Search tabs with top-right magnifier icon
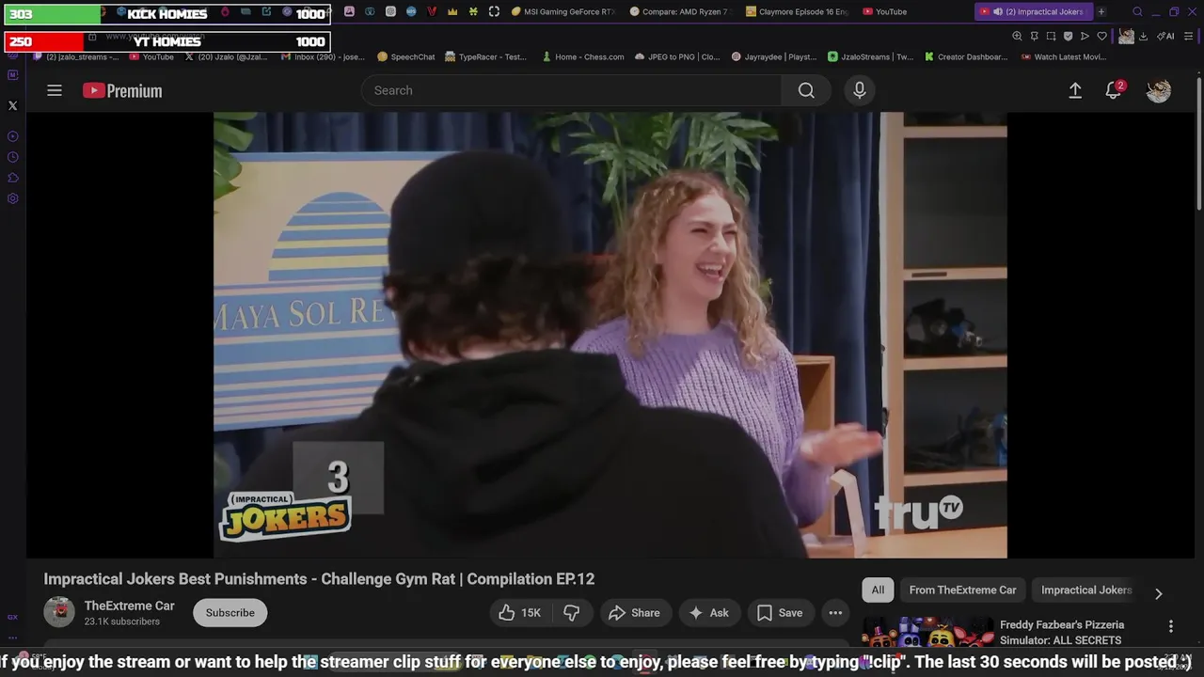 tap(1137, 11)
